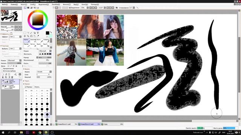Open Windows Start button on taskbar
The image size is (241, 135).
[x=3, y=132]
